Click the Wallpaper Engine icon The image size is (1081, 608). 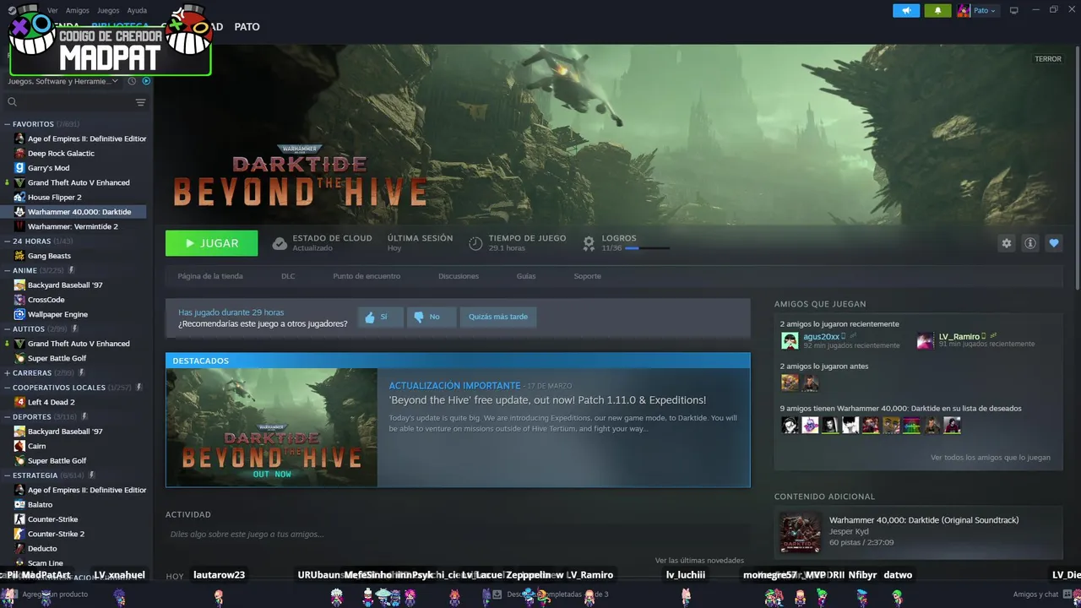pyautogui.click(x=19, y=314)
